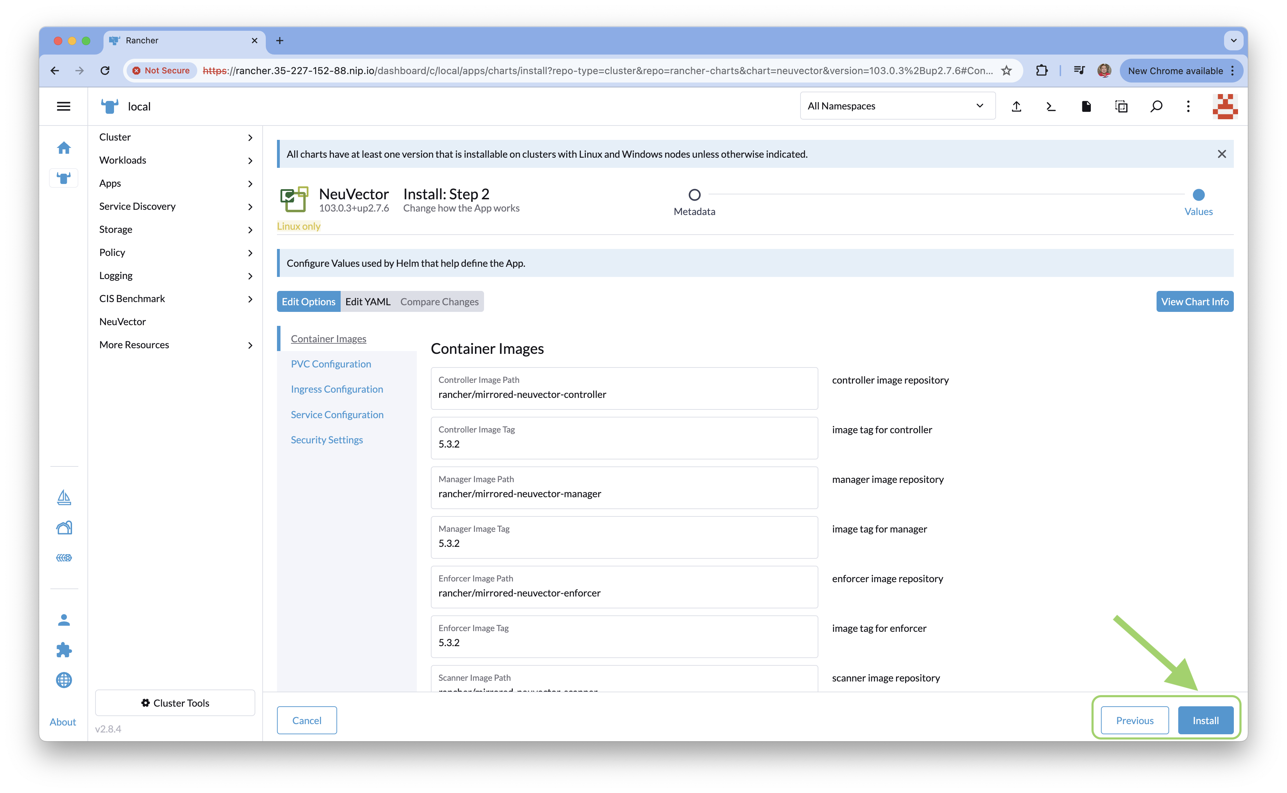Click the View Chart Info button
This screenshot has height=793, width=1287.
[x=1194, y=301]
